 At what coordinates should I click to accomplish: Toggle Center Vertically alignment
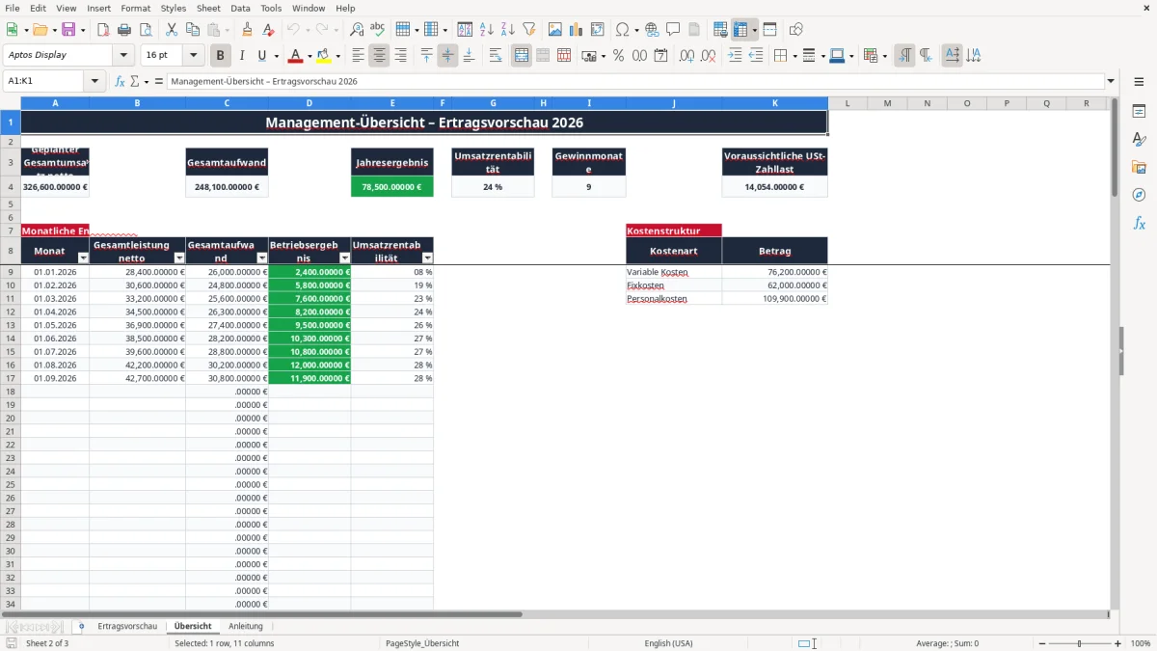(447, 56)
